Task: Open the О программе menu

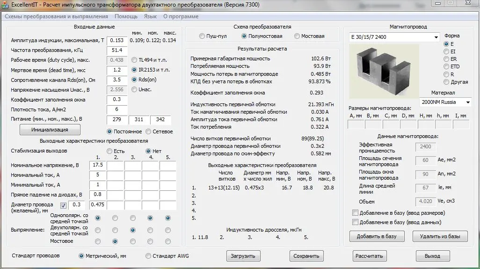Action: coord(181,16)
